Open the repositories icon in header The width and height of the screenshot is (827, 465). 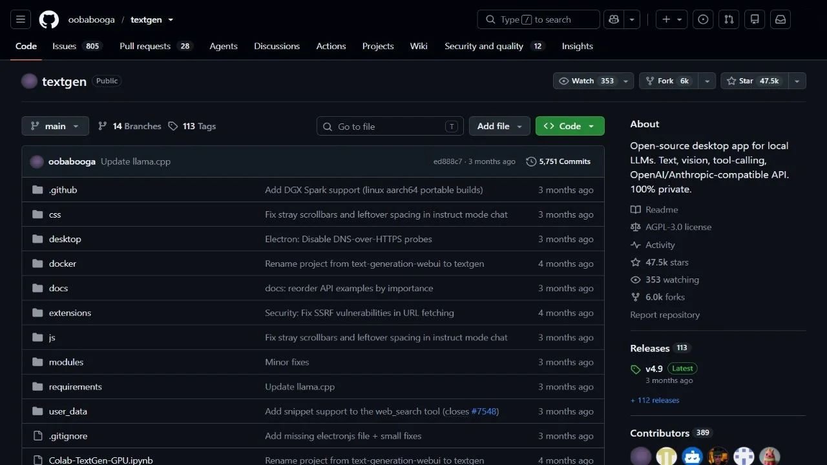tap(755, 19)
